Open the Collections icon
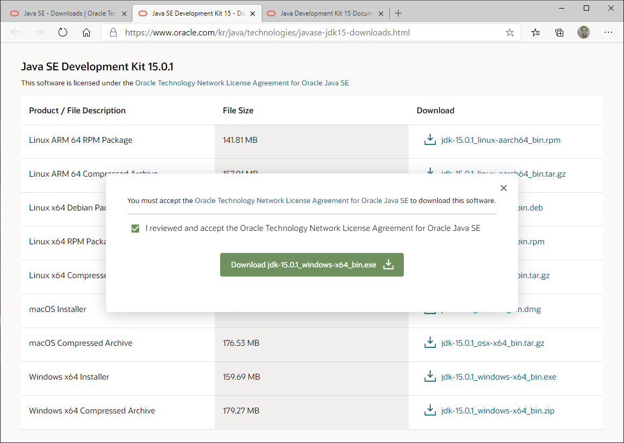This screenshot has height=443, width=624. (560, 33)
